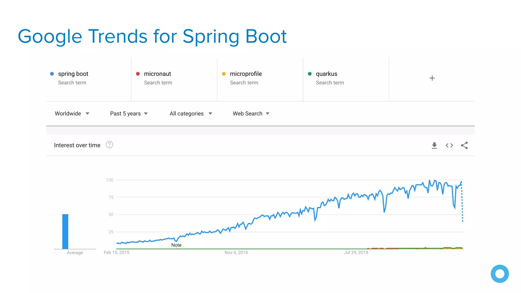This screenshot has width=521, height=293.
Task: Click the Average label under the bar
Action: pyautogui.click(x=75, y=253)
